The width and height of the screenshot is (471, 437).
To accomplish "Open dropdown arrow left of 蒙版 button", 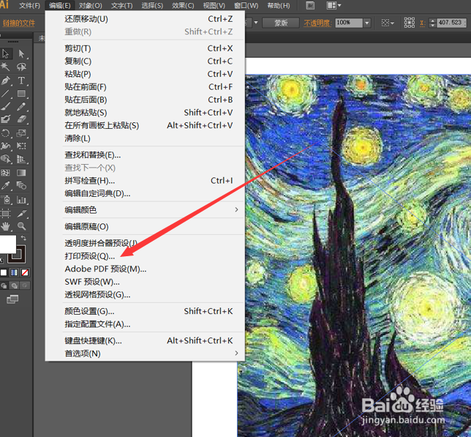I will (256, 23).
